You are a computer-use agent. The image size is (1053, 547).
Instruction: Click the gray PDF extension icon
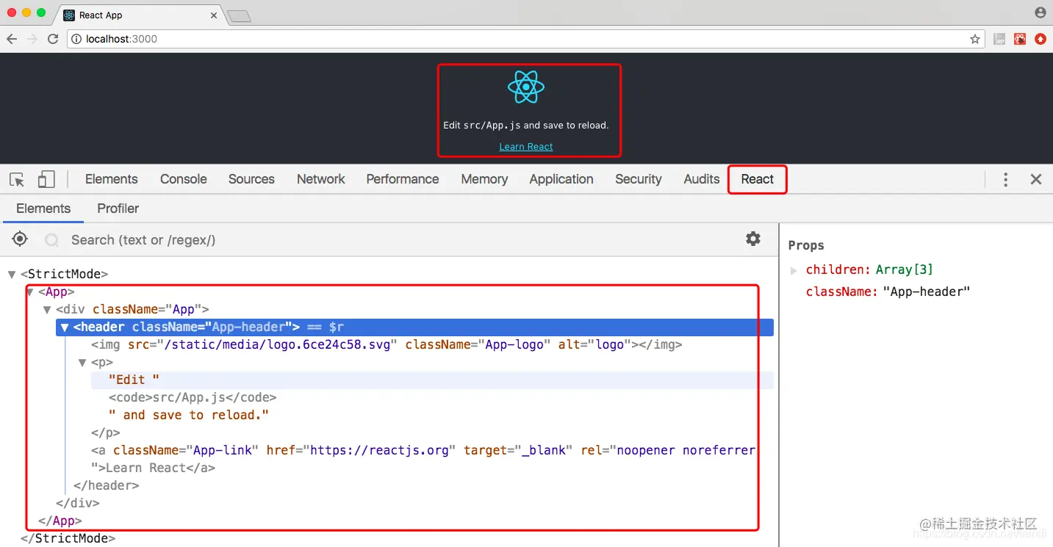[999, 39]
